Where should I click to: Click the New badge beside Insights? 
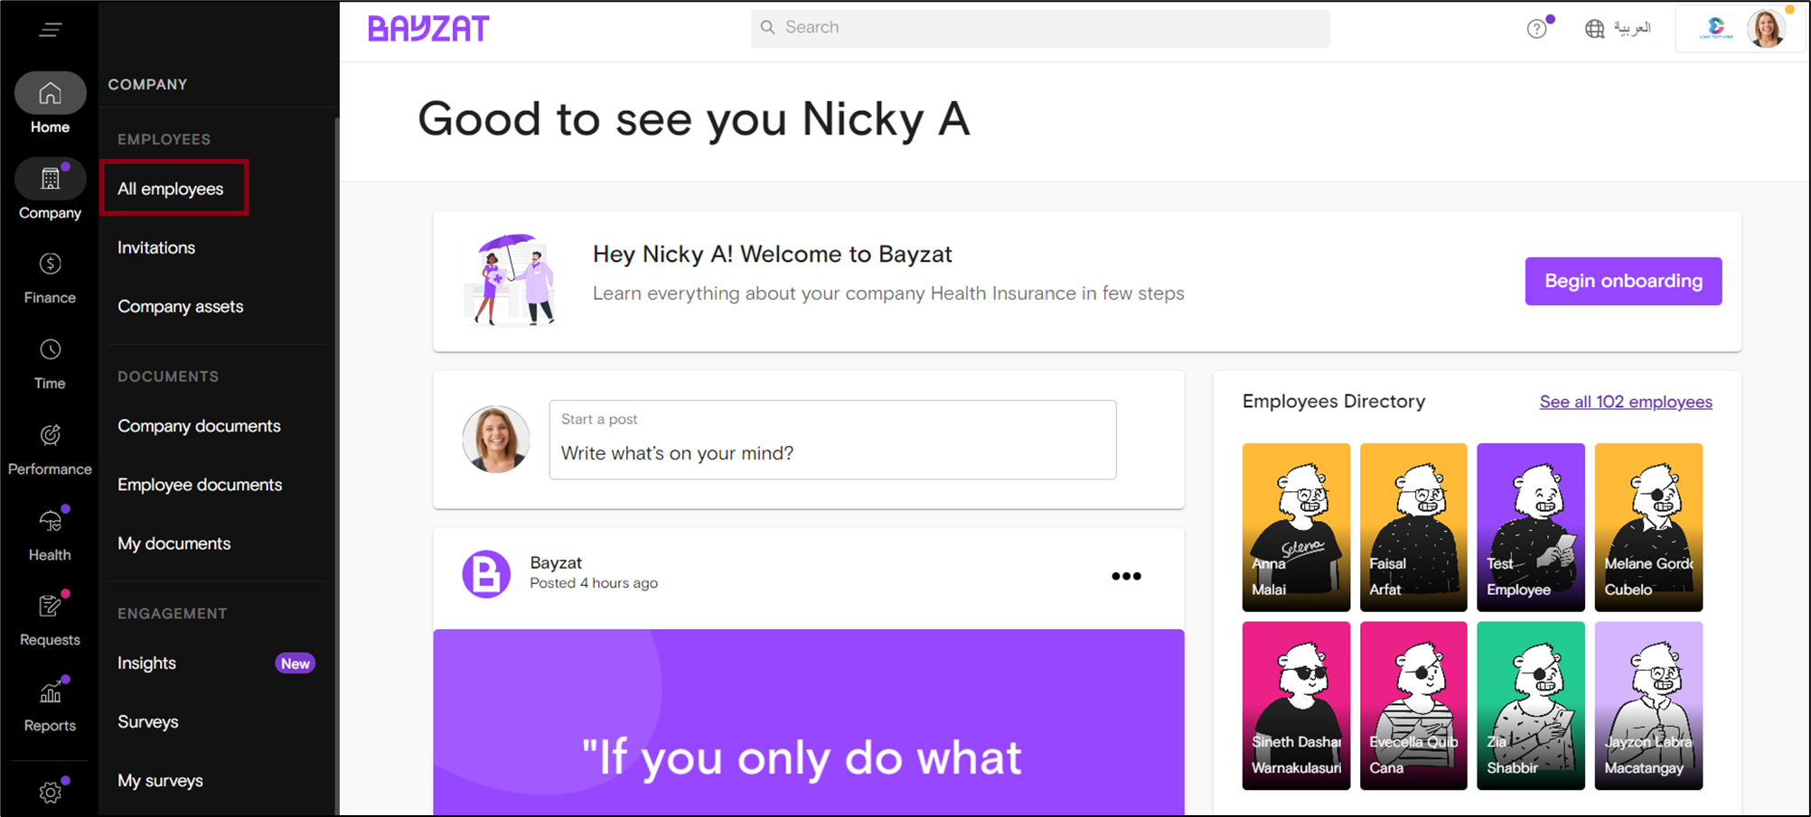(295, 664)
